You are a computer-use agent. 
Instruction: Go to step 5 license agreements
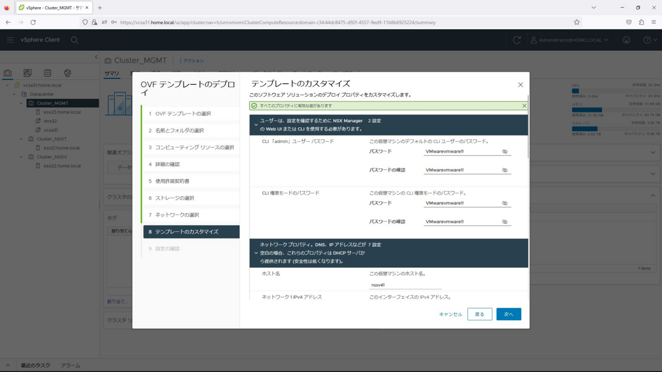(191, 181)
